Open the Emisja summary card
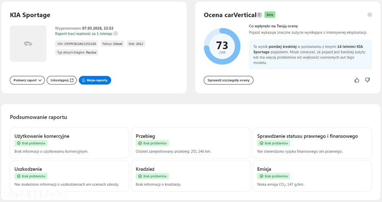Image resolution: width=382 pixels, height=202 pixels. point(312,176)
